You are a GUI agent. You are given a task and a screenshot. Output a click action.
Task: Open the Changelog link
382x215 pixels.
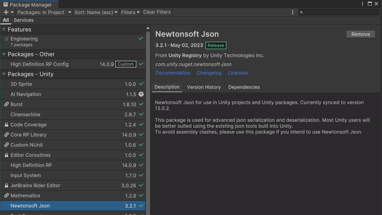(209, 73)
